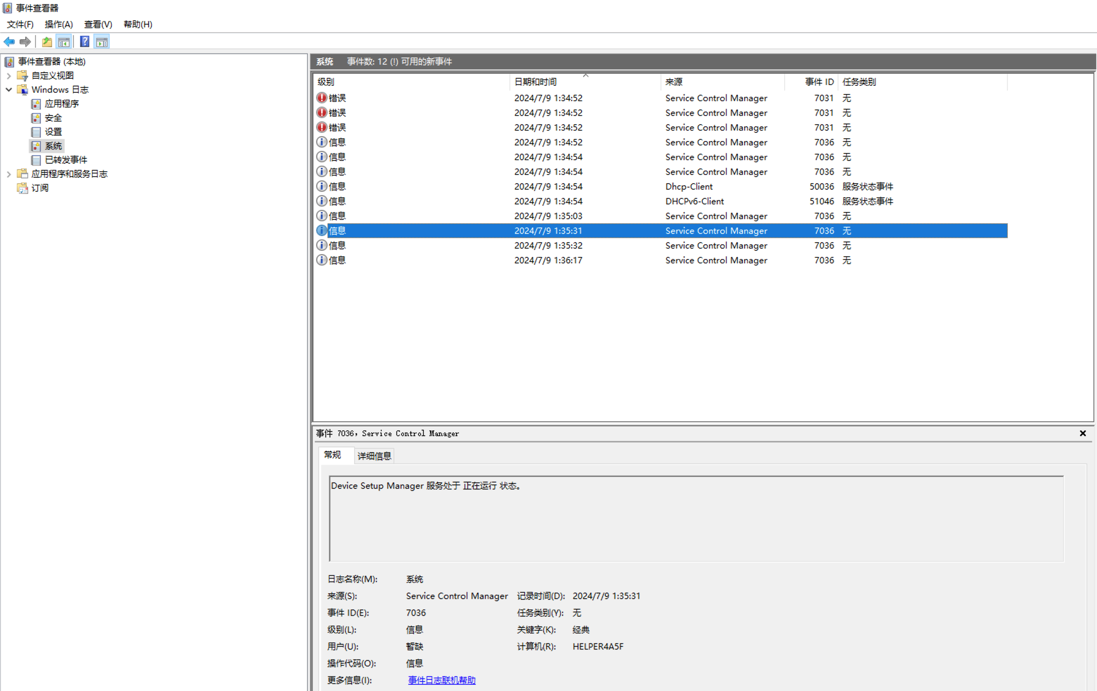Click the blue Back arrow toolbar icon

tap(9, 42)
